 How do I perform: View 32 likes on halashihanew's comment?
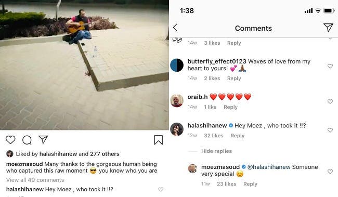[214, 136]
